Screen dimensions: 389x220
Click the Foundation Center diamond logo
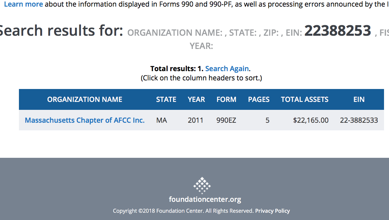202,185
